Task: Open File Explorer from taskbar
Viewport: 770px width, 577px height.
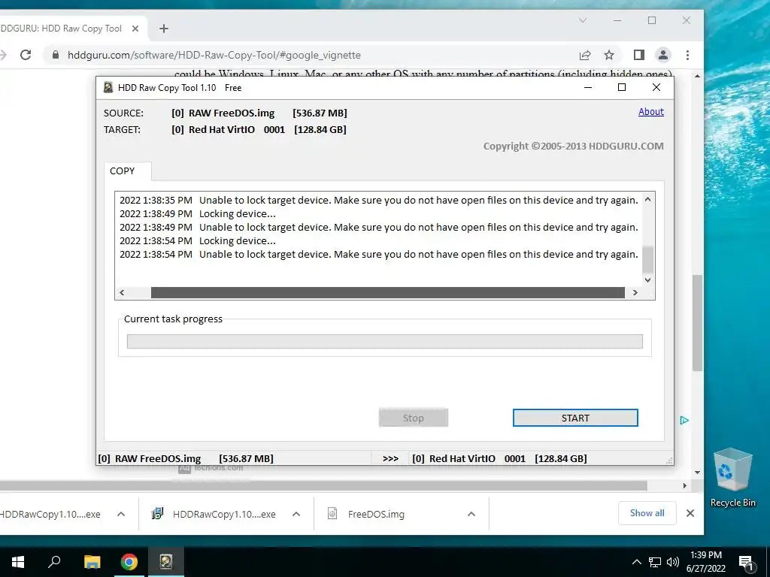Action: [x=92, y=562]
